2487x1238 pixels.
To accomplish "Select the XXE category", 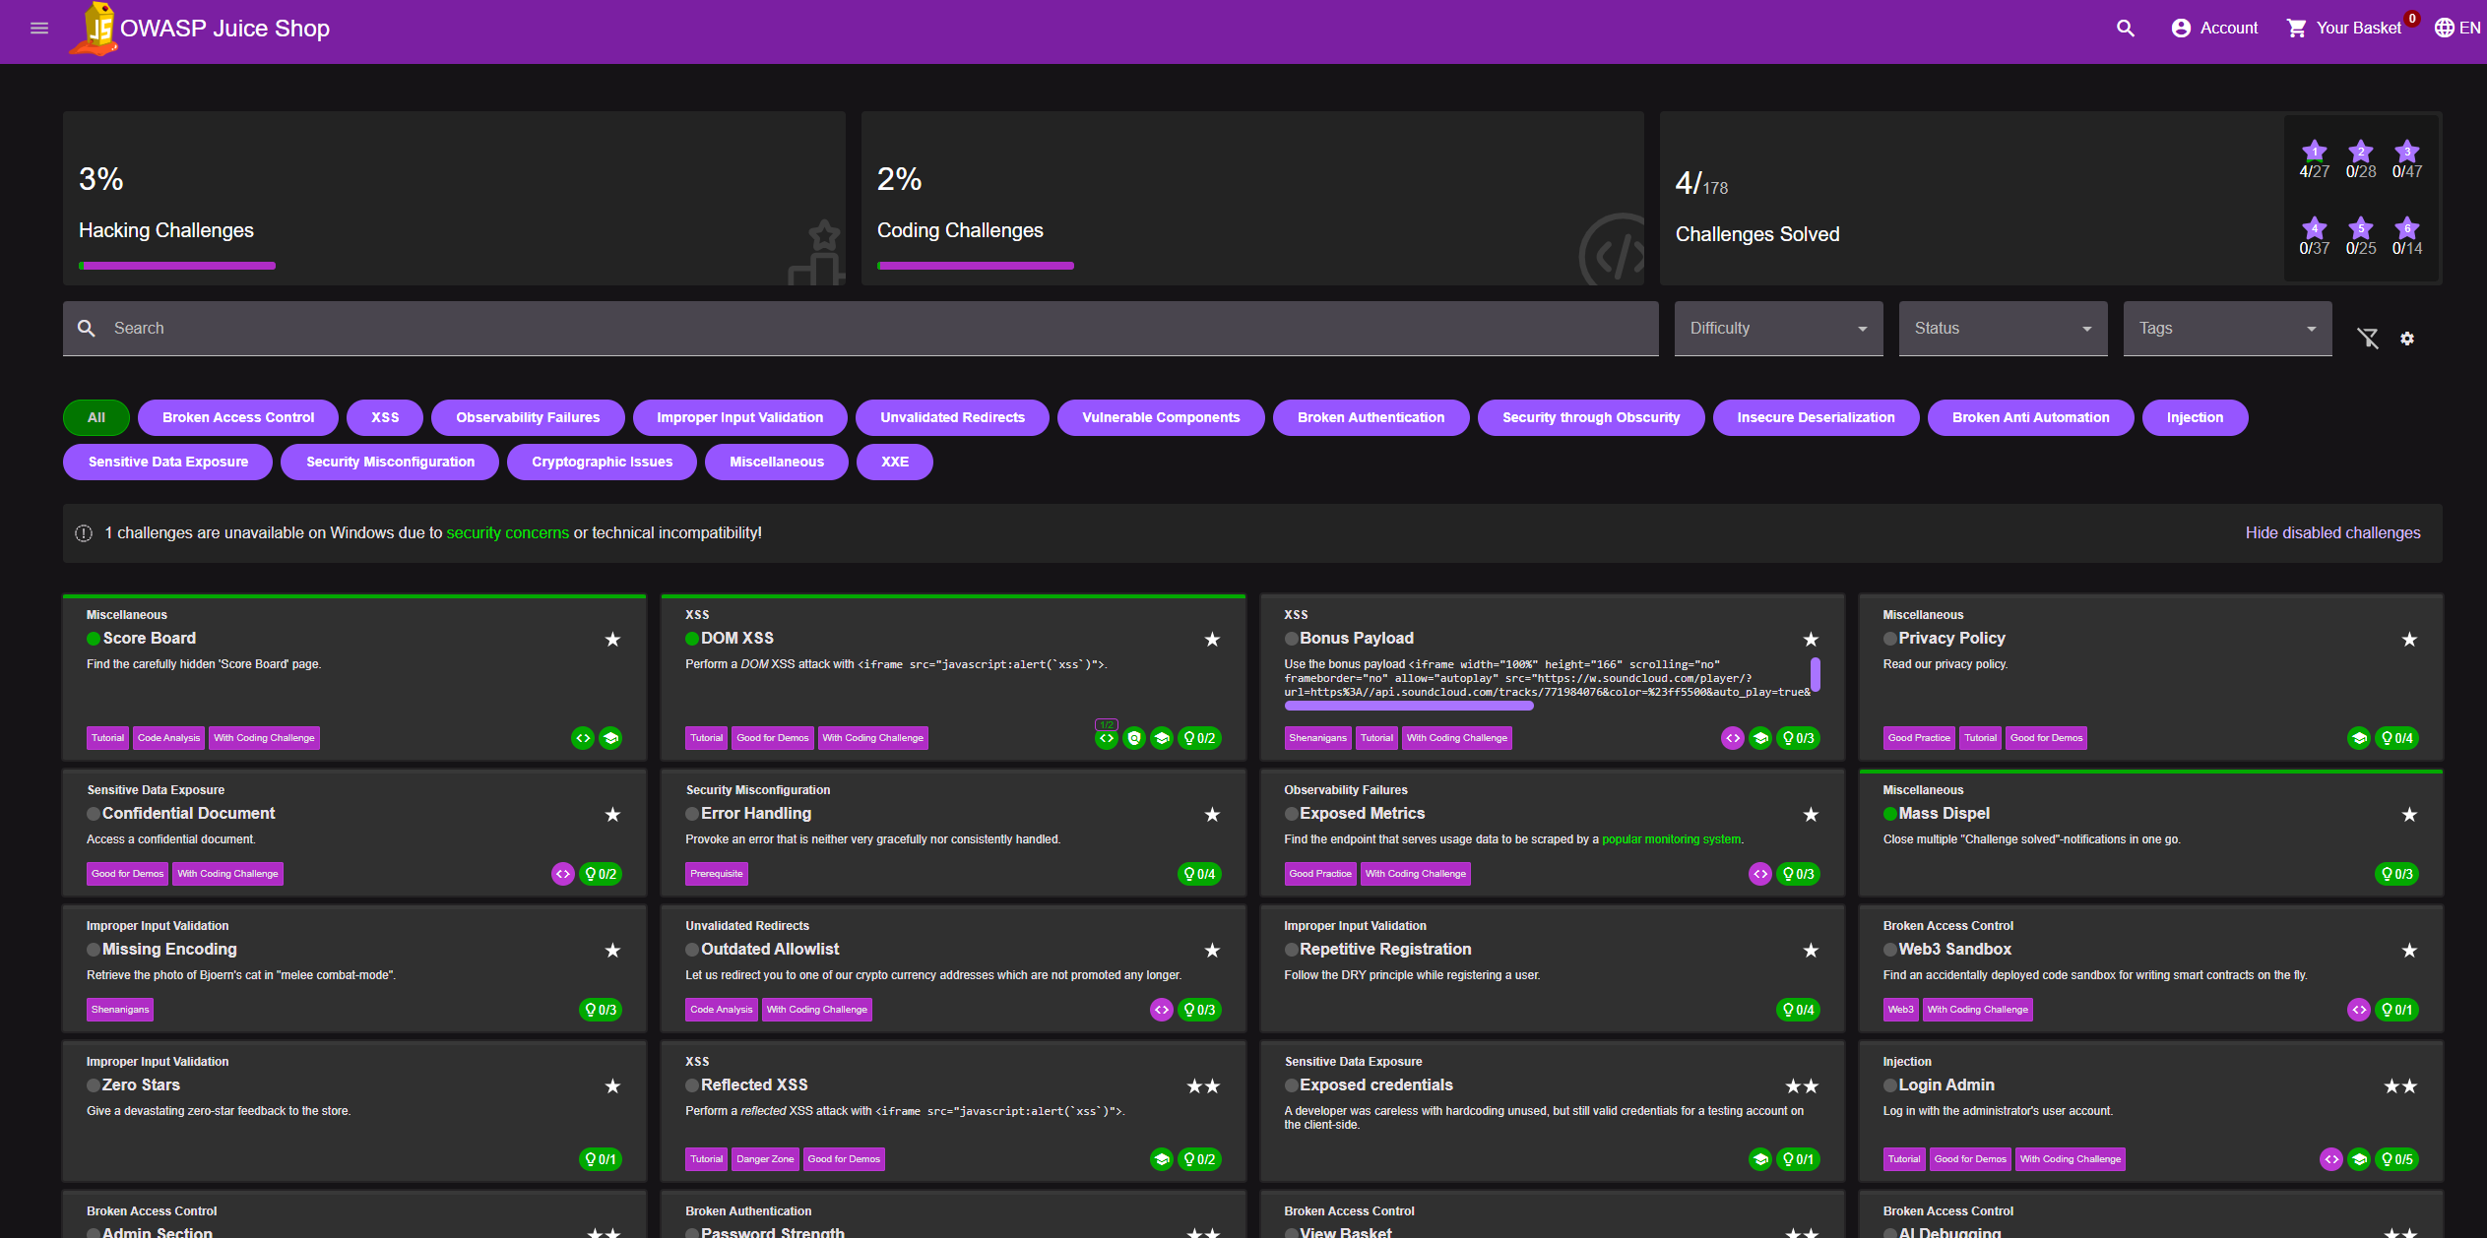I will pyautogui.click(x=895, y=463).
